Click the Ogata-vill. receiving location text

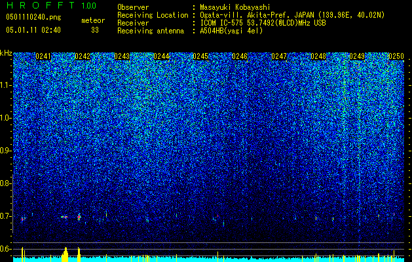(292, 15)
